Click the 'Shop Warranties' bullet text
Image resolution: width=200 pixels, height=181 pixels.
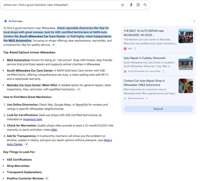pos(18,166)
